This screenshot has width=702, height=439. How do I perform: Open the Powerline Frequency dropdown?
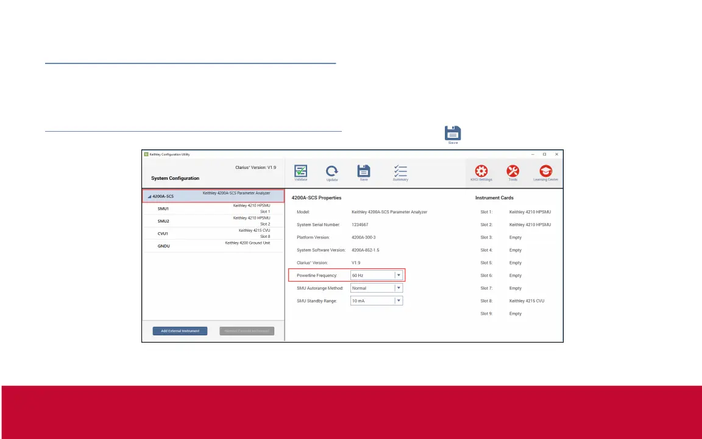399,275
